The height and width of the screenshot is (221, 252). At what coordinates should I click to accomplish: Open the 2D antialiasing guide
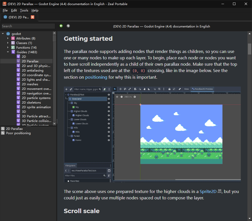click(x=33, y=70)
